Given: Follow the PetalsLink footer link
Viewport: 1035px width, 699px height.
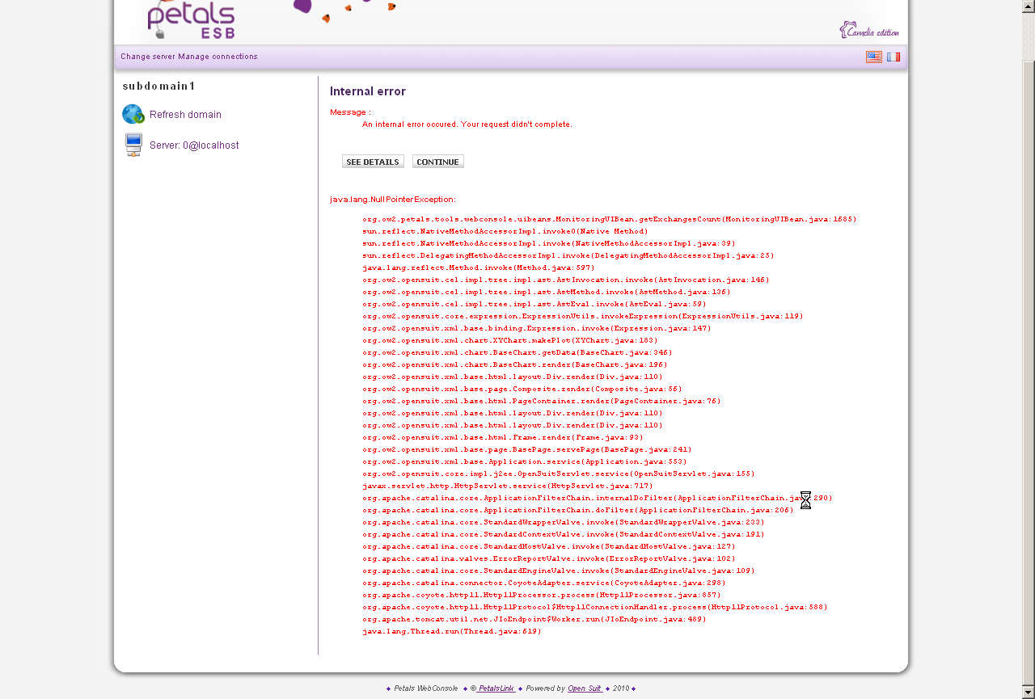Looking at the screenshot, I should point(496,688).
